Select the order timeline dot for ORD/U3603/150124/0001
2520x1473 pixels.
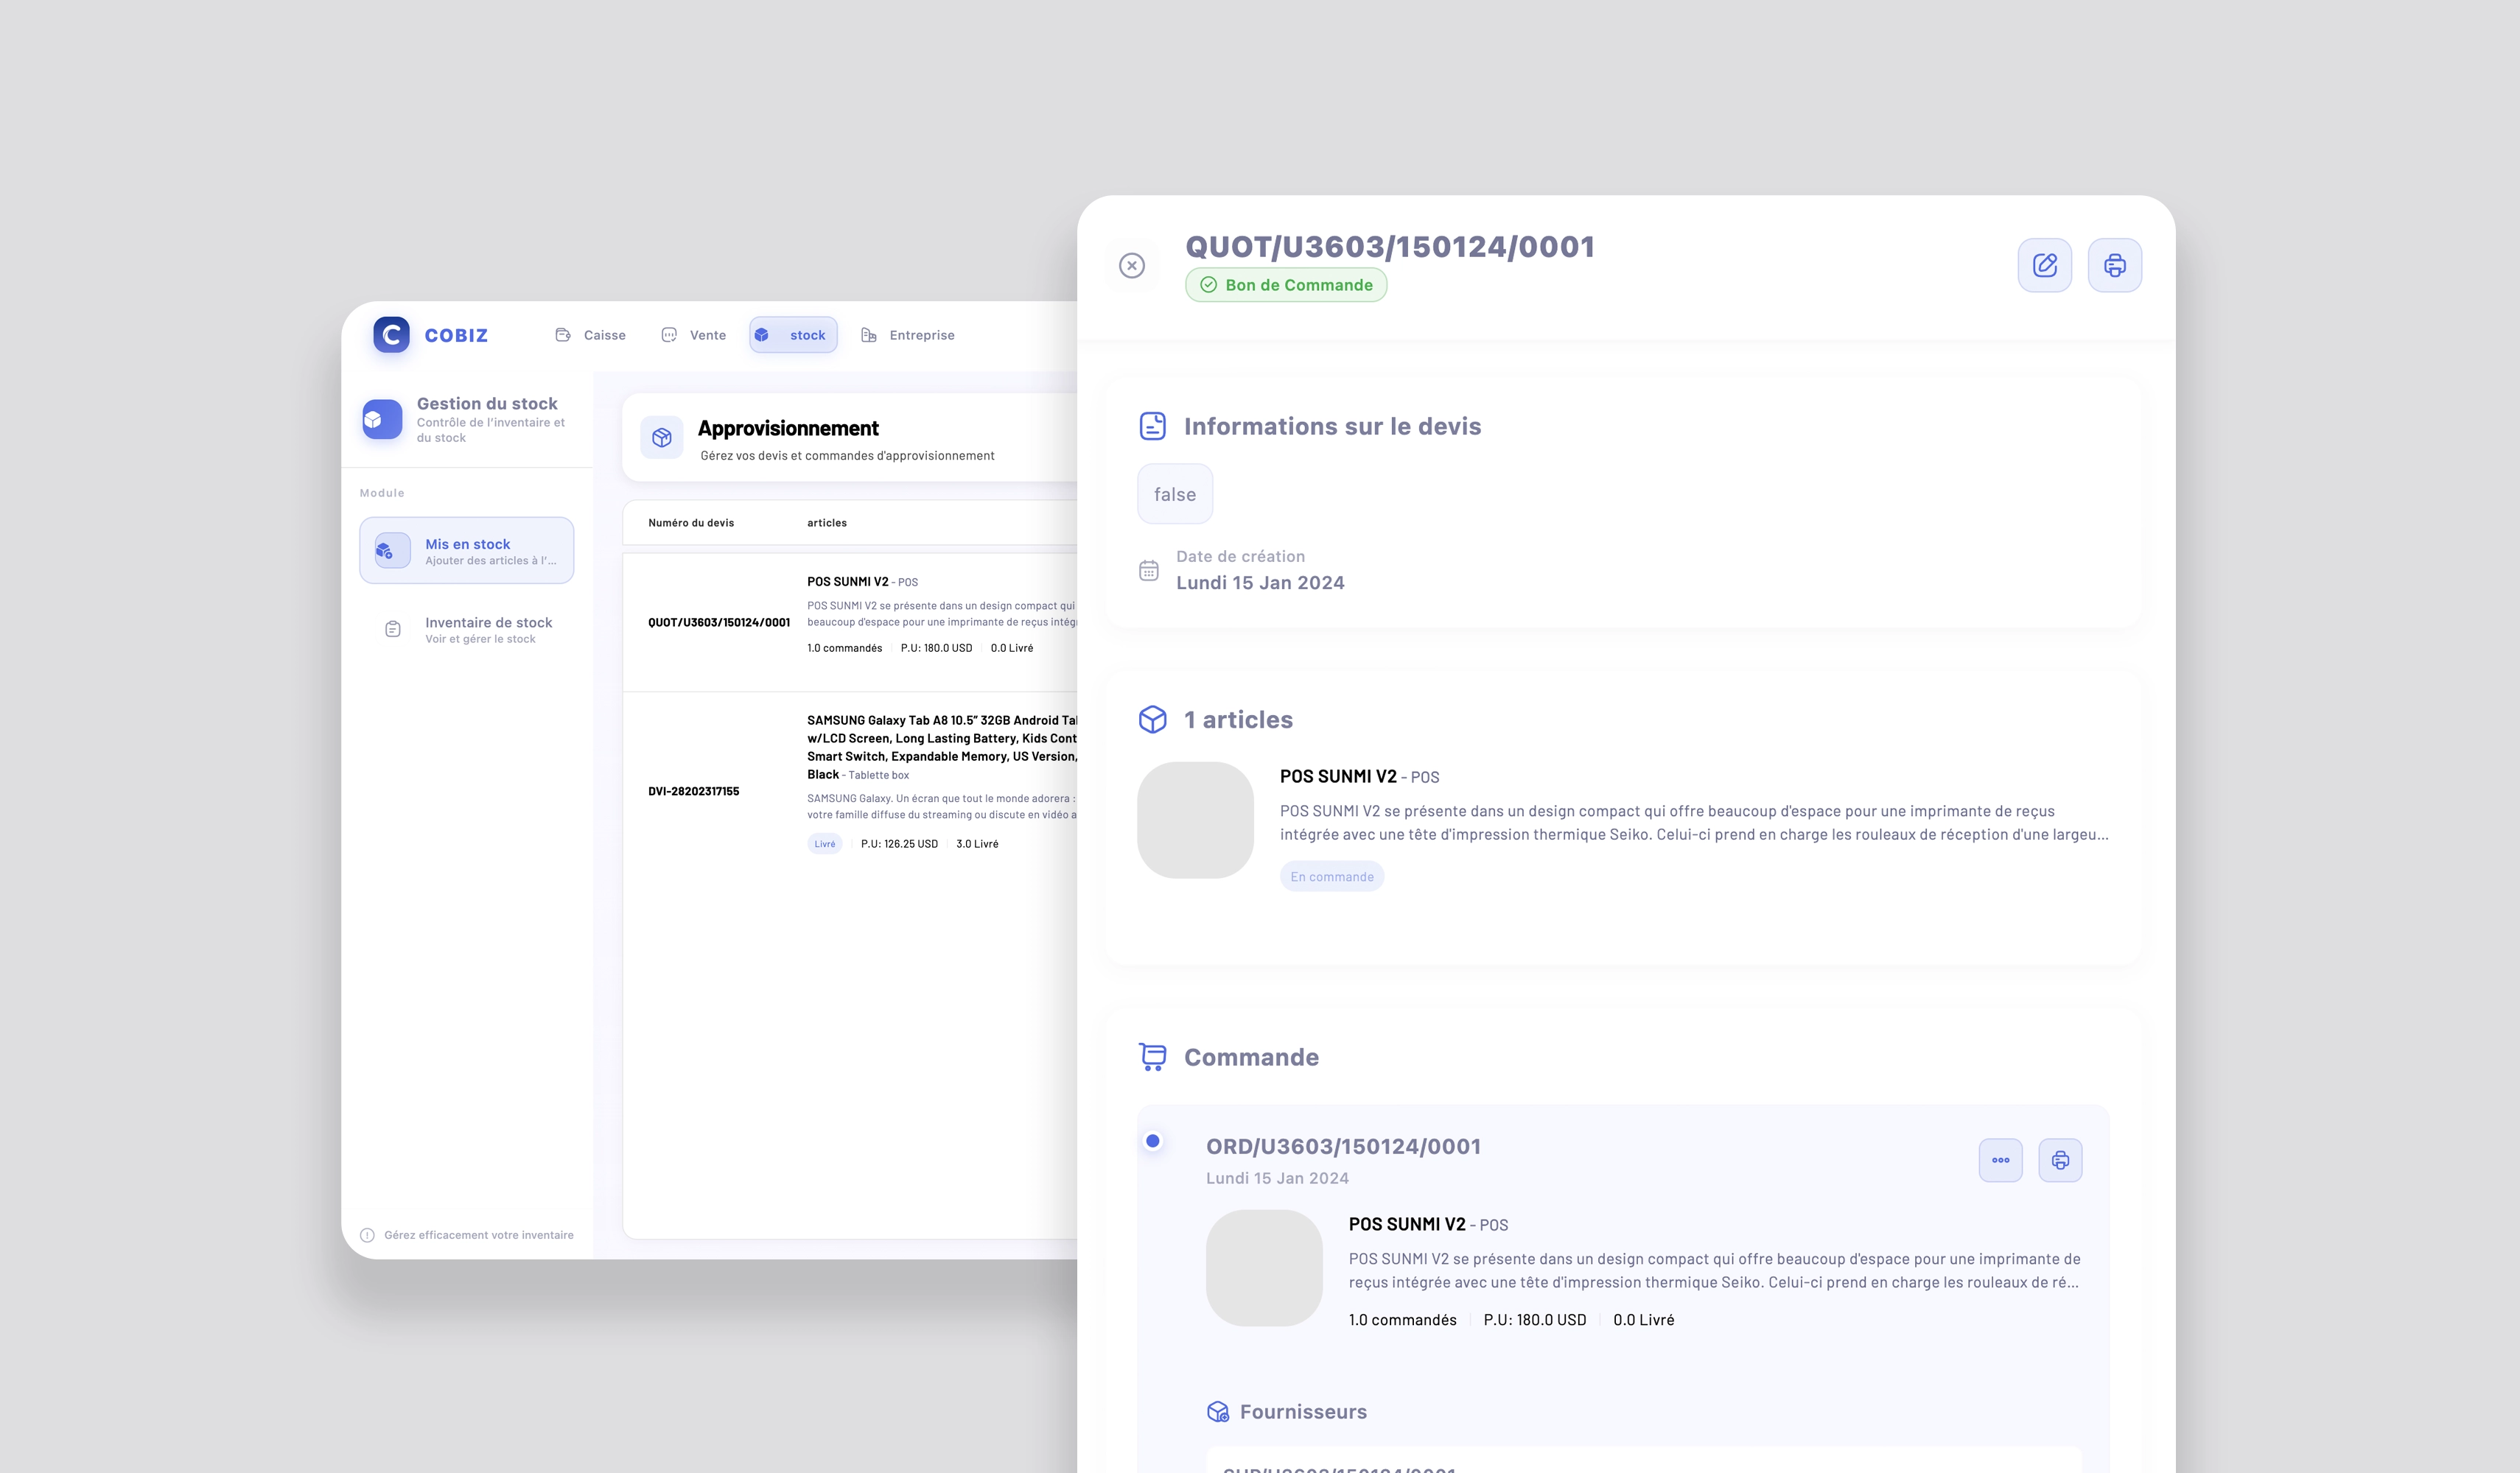pyautogui.click(x=1153, y=1140)
